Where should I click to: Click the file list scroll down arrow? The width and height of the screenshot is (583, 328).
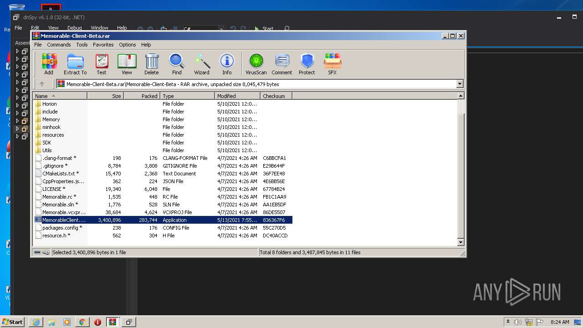460,242
